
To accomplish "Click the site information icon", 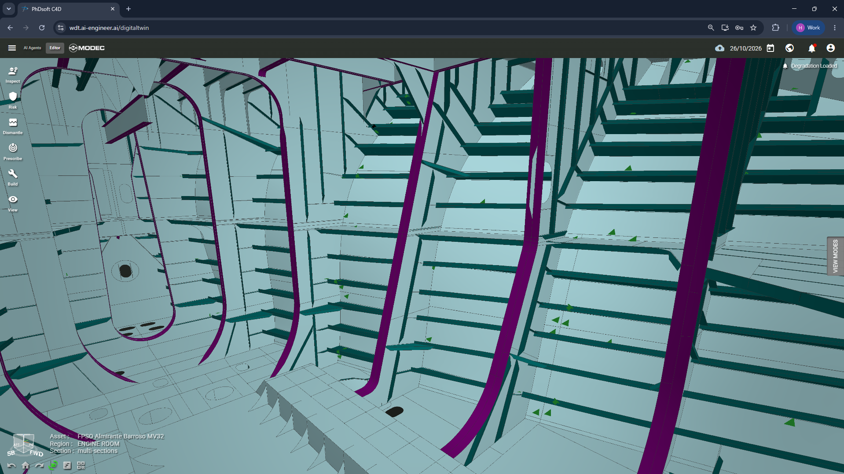I will pyautogui.click(x=61, y=28).
